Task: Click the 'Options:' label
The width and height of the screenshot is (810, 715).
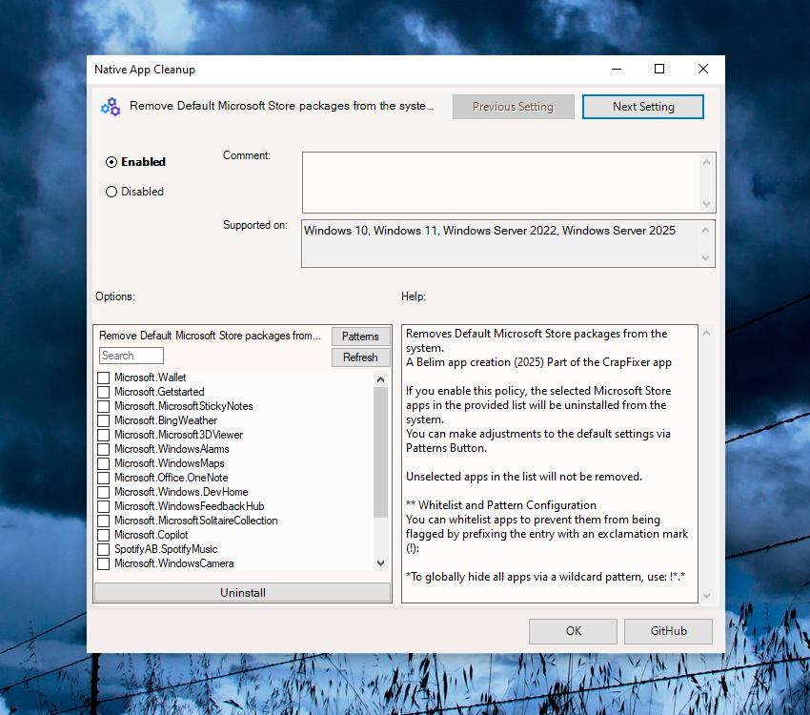Action: (115, 296)
